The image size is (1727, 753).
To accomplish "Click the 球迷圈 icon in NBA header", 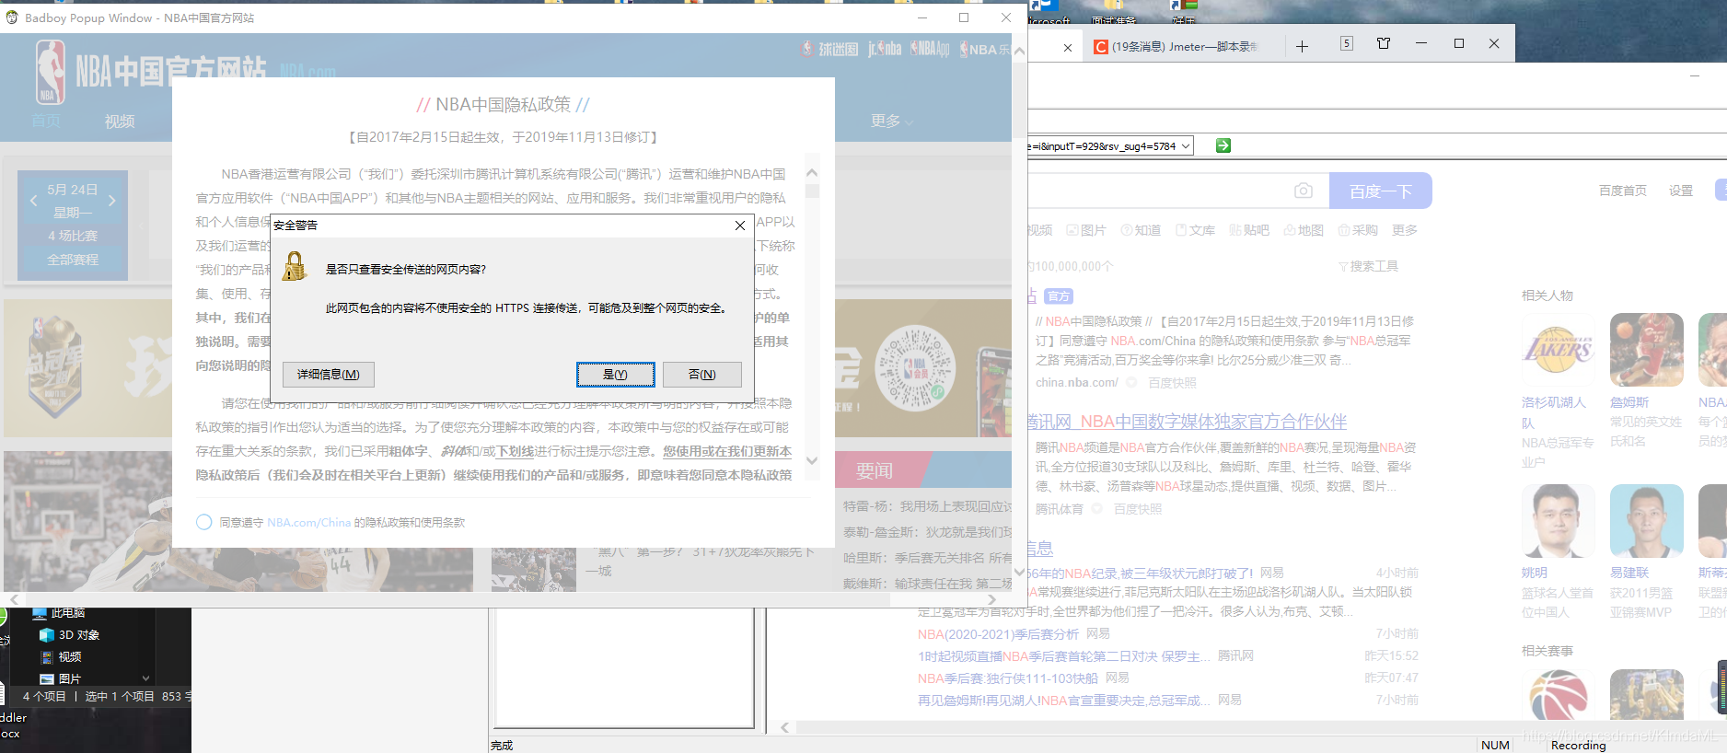I will pos(829,49).
